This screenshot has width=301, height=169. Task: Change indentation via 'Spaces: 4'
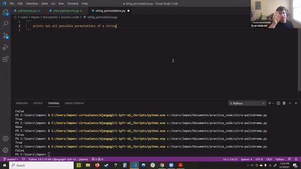[246, 159]
